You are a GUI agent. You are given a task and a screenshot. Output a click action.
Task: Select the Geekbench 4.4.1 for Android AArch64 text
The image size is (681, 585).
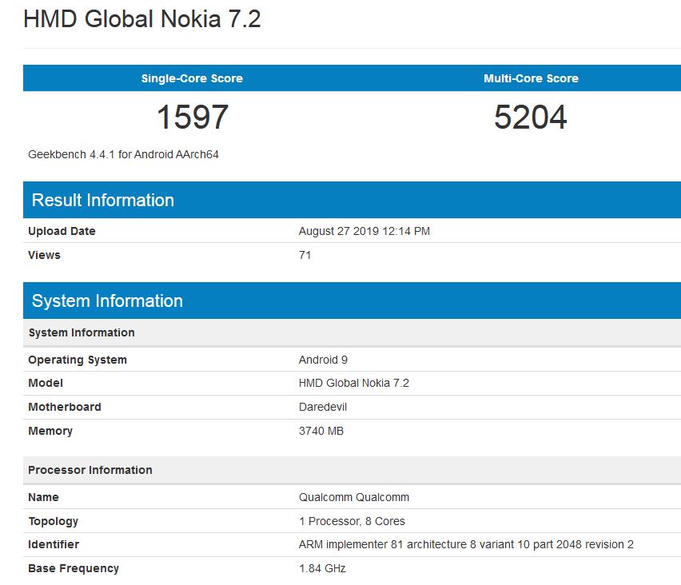(x=123, y=154)
